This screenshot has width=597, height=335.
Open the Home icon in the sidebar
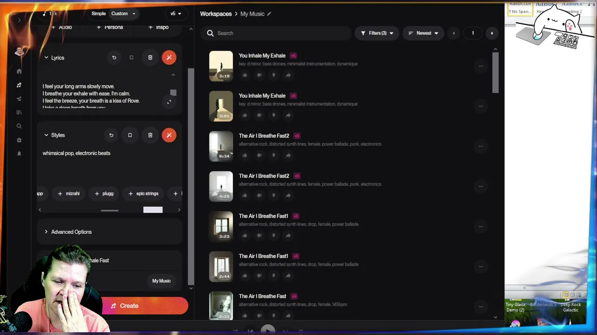pyautogui.click(x=19, y=71)
